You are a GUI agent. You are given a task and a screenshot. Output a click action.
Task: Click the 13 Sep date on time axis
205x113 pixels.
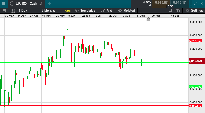[x=175, y=16]
